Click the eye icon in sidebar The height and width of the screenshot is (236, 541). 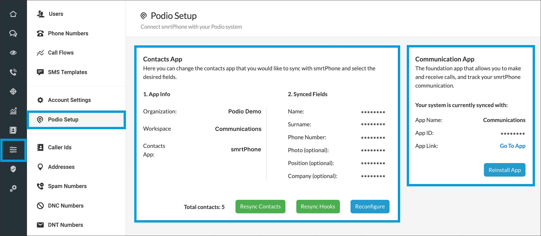click(13, 53)
